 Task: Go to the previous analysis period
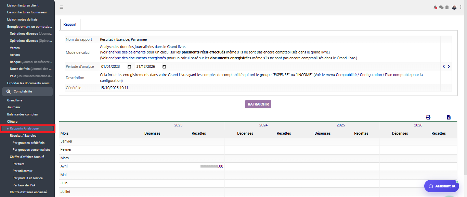(444, 66)
